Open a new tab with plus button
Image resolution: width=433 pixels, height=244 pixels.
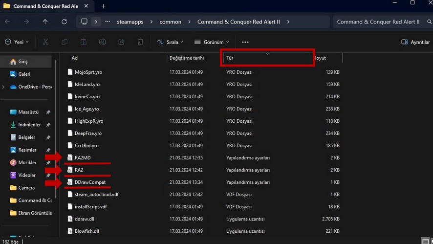(104, 6)
